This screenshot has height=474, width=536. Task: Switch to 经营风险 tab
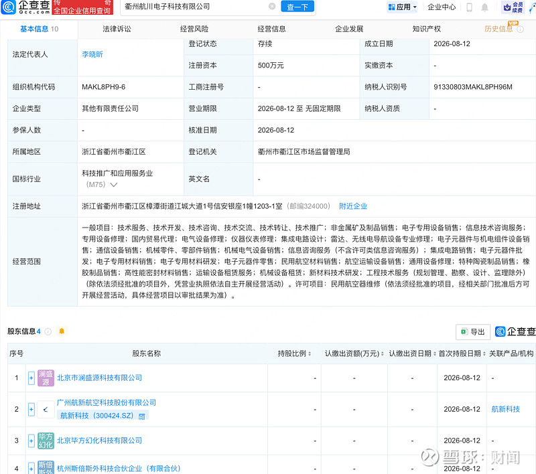point(194,29)
